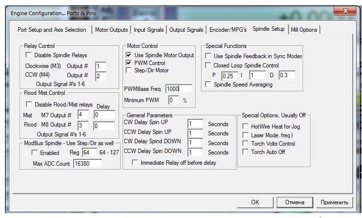Click CW Delay Spind DOWN field
Screen dimensions: 362x218
coord(195,143)
